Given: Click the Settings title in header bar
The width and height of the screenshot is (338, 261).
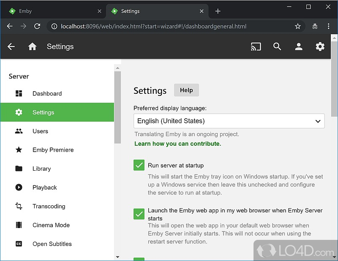Looking at the screenshot, I should click(60, 46).
